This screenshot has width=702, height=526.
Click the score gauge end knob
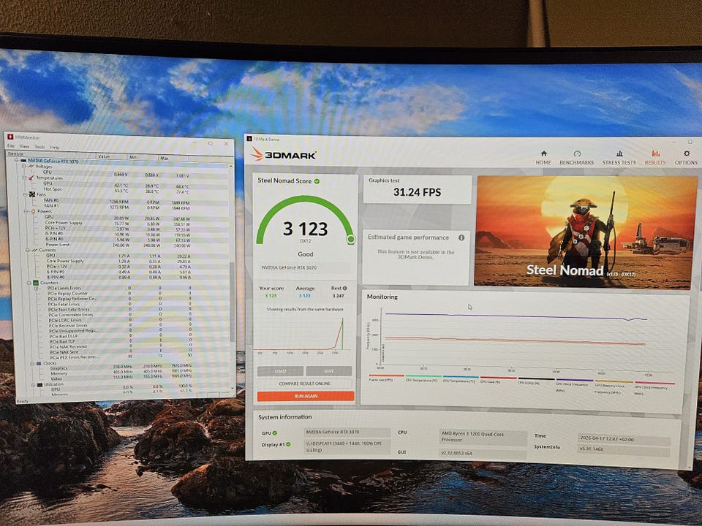[350, 240]
